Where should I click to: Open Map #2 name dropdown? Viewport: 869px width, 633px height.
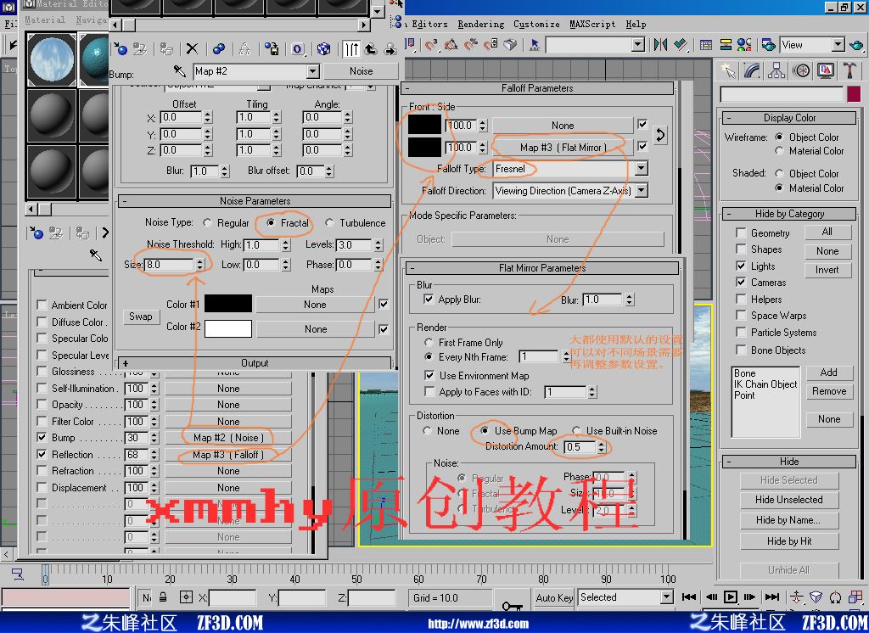point(313,71)
